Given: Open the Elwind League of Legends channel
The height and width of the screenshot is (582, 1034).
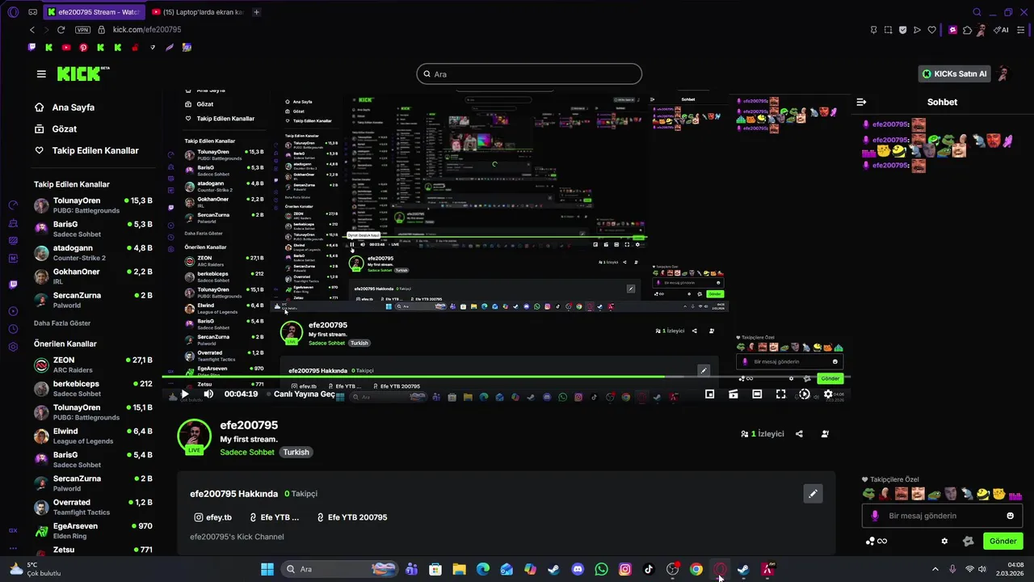Looking at the screenshot, I should click(93, 436).
